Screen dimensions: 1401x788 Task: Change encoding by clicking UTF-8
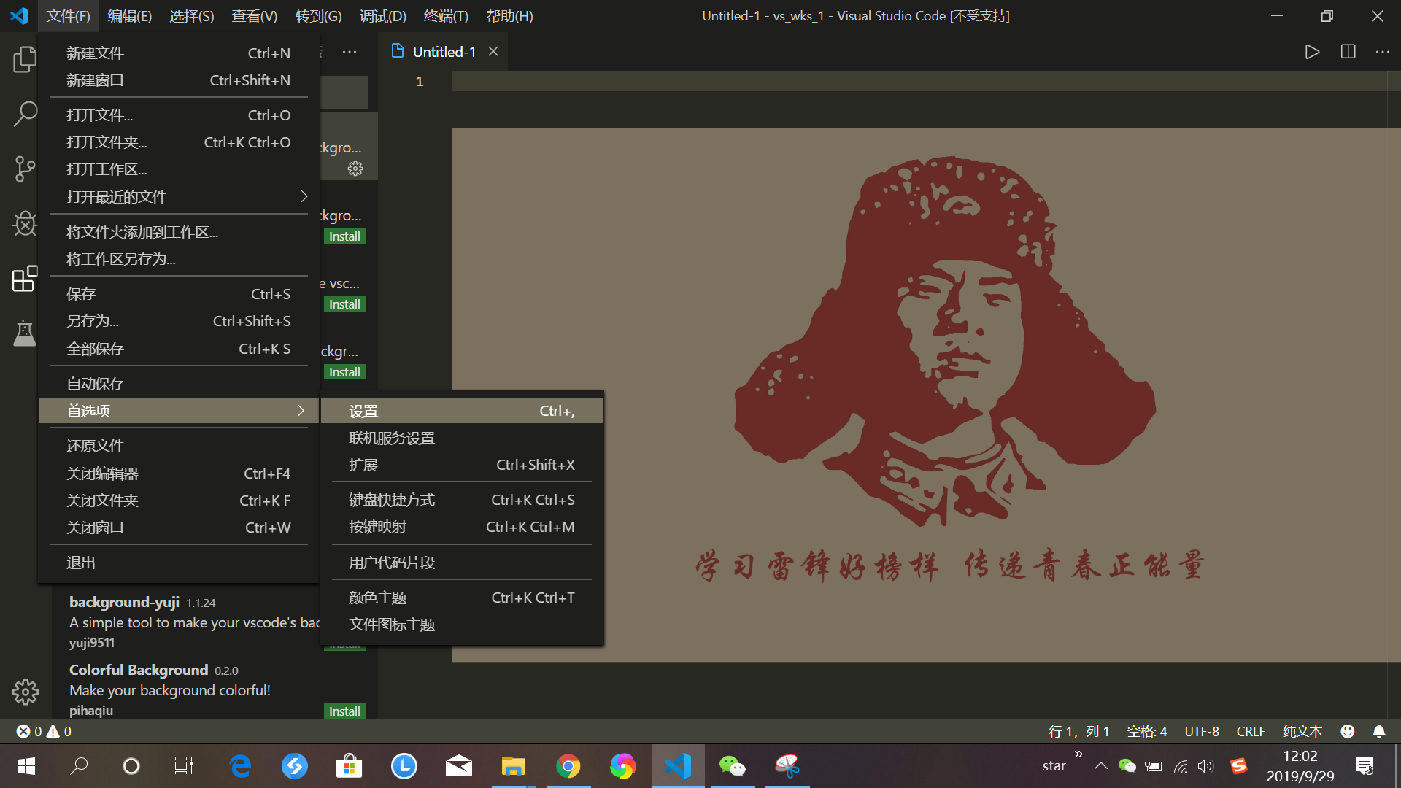pos(1201,731)
